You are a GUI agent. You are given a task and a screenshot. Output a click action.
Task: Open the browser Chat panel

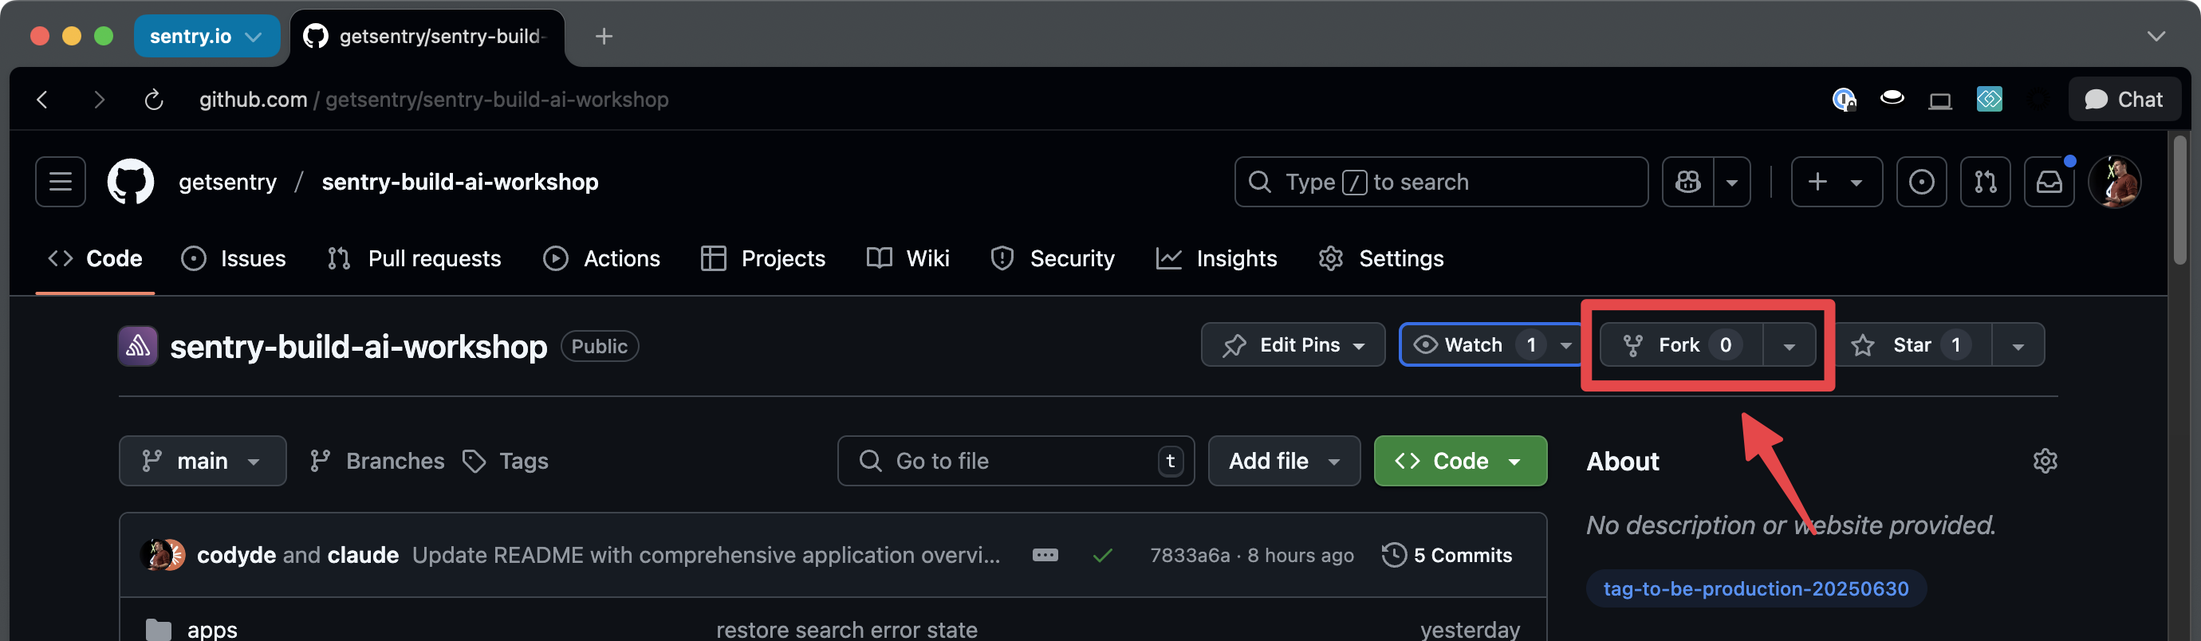[2124, 100]
